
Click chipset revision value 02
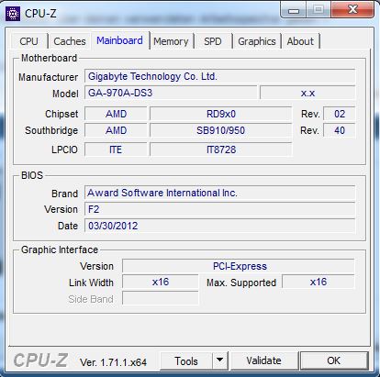click(340, 114)
